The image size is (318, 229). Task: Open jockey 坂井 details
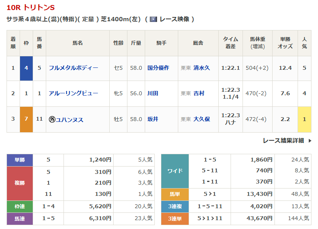[x=153, y=119]
